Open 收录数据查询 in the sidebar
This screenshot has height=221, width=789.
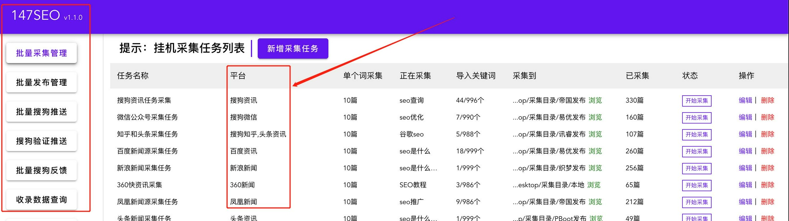pos(42,199)
